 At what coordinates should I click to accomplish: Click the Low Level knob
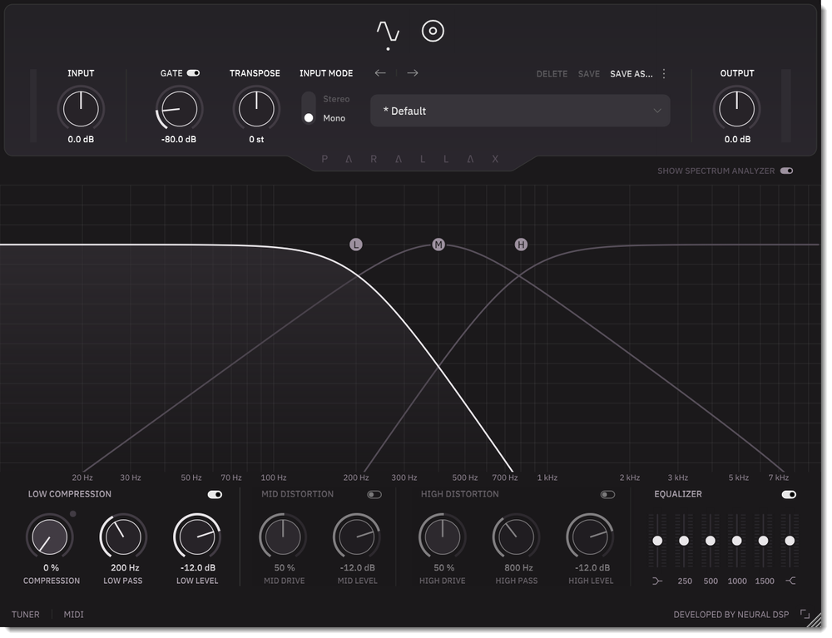click(x=197, y=537)
